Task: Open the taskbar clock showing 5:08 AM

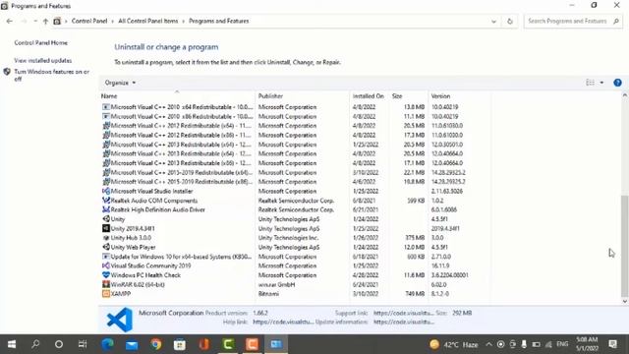Action: (x=587, y=344)
